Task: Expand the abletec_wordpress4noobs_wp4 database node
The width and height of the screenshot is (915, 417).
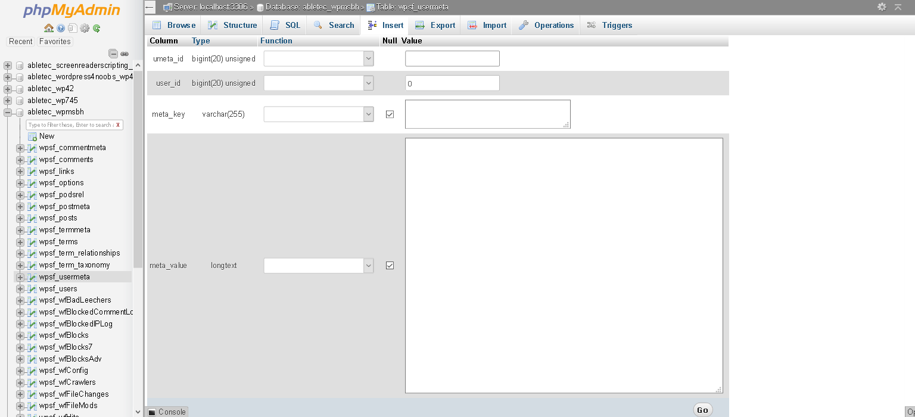Action: (8, 77)
